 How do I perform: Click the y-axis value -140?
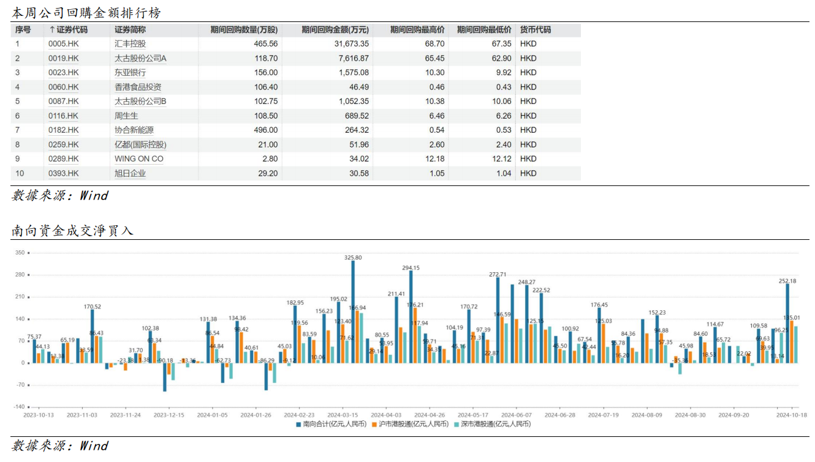click(19, 407)
